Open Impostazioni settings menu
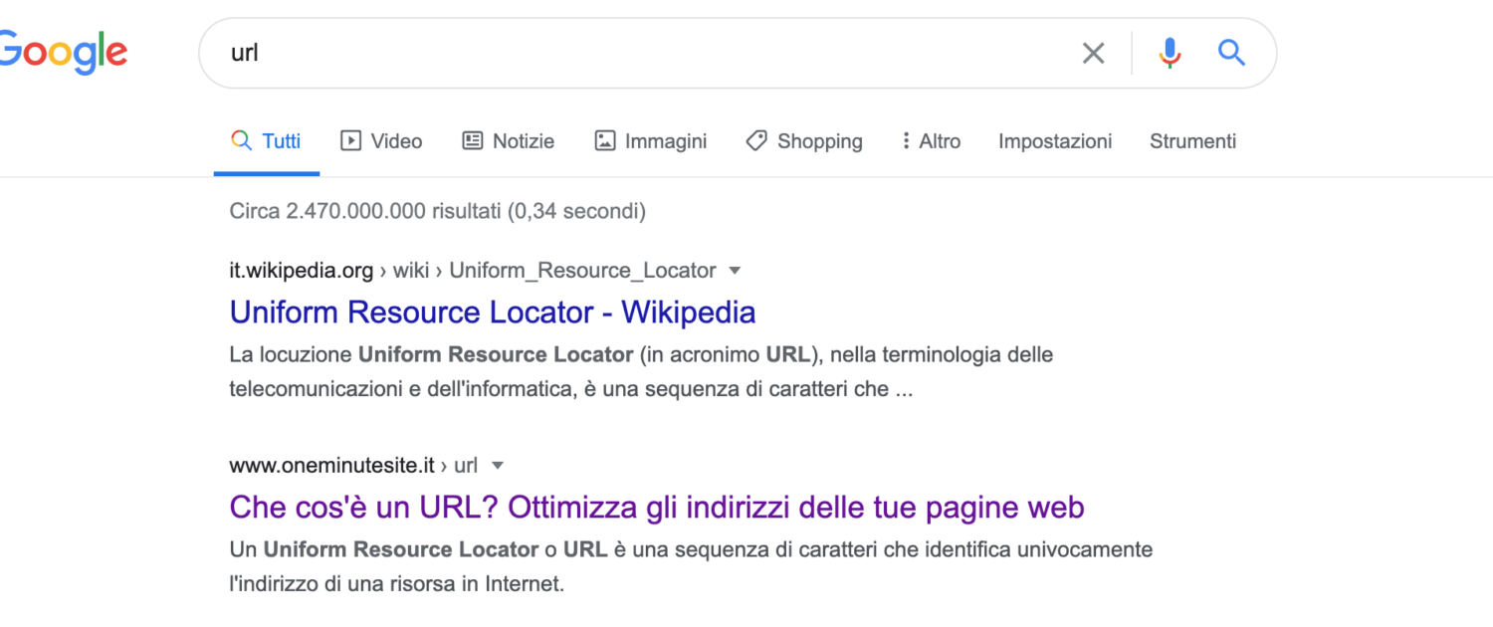 [1055, 141]
